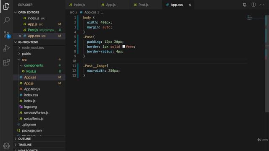This screenshot has width=269, height=151.
Task: Open the Explorer view in activity bar
Action: pos(6,6)
